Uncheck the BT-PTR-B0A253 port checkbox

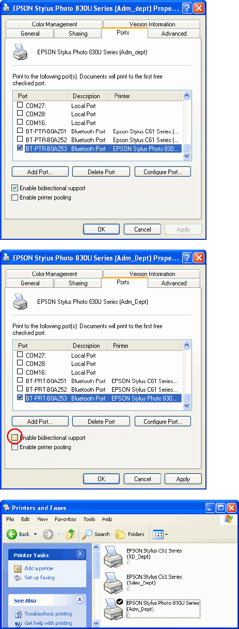tap(20, 148)
